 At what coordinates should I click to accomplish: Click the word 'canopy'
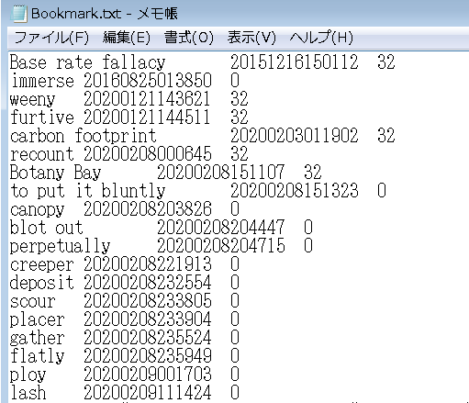[37, 210]
